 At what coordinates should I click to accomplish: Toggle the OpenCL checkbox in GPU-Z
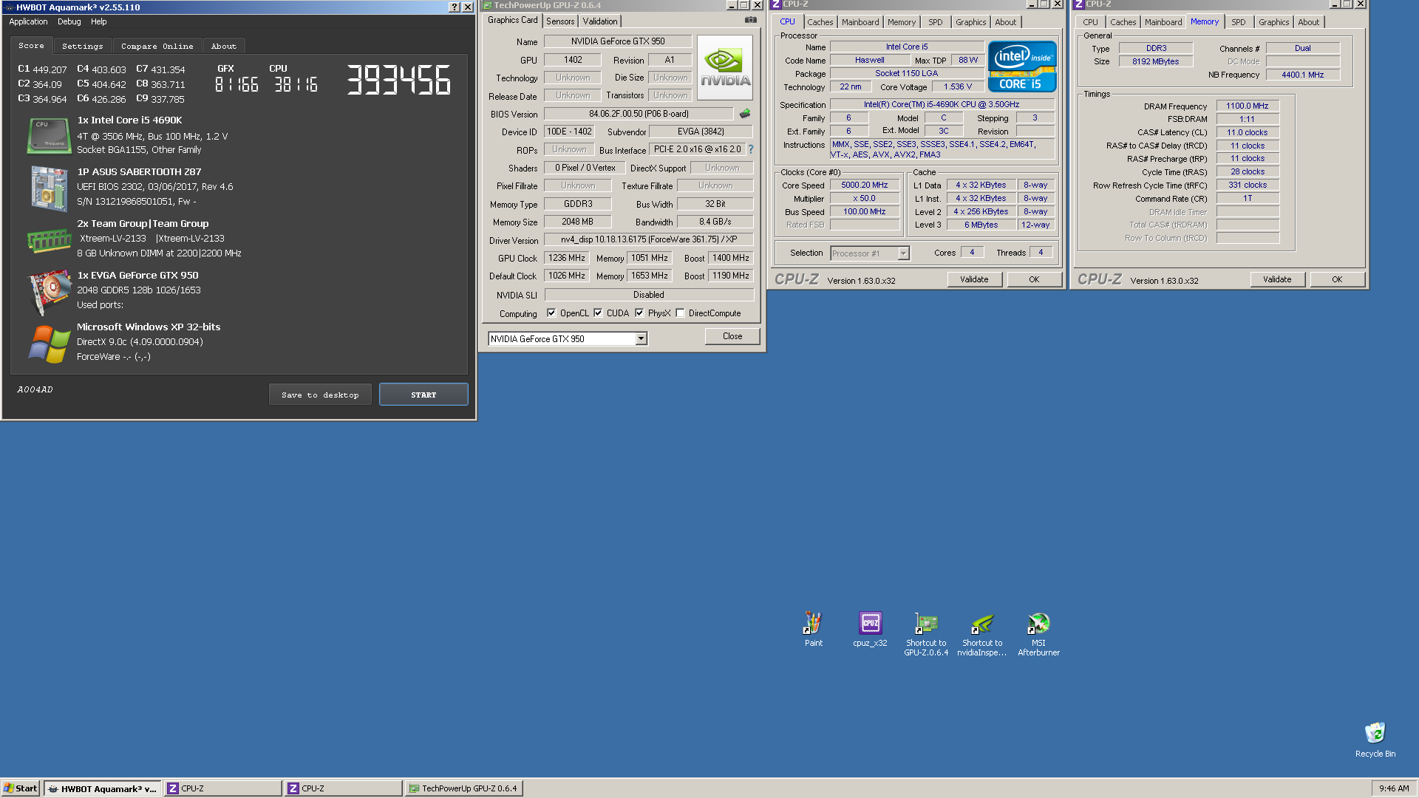(x=551, y=313)
